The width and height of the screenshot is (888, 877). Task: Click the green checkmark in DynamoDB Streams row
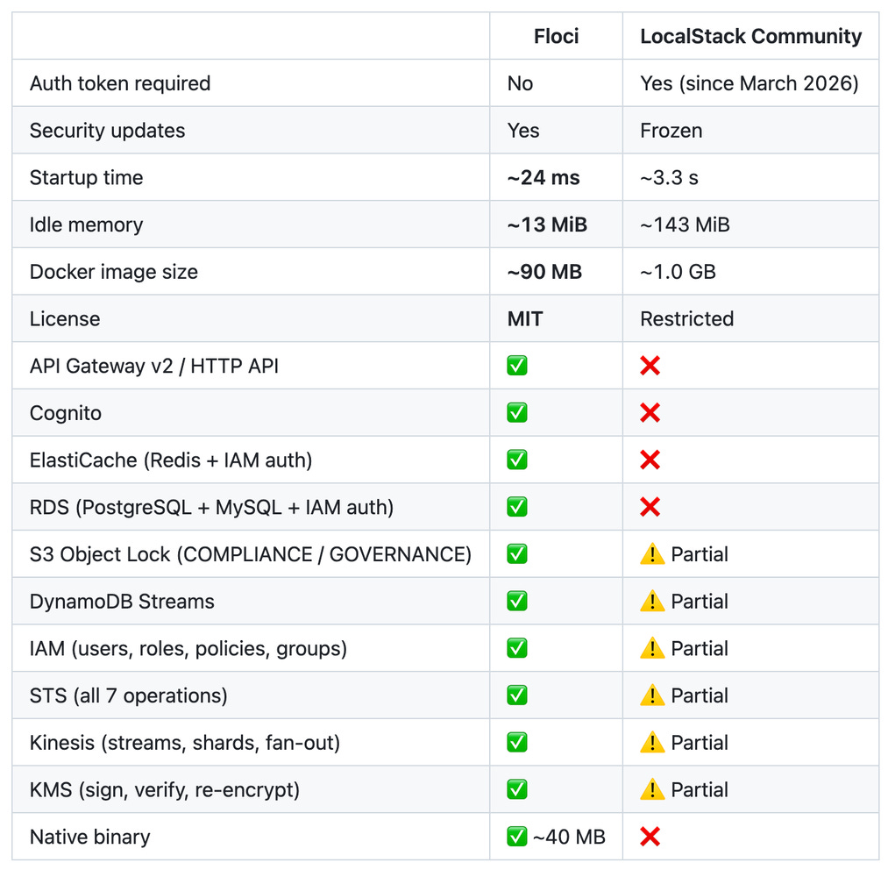point(517,601)
